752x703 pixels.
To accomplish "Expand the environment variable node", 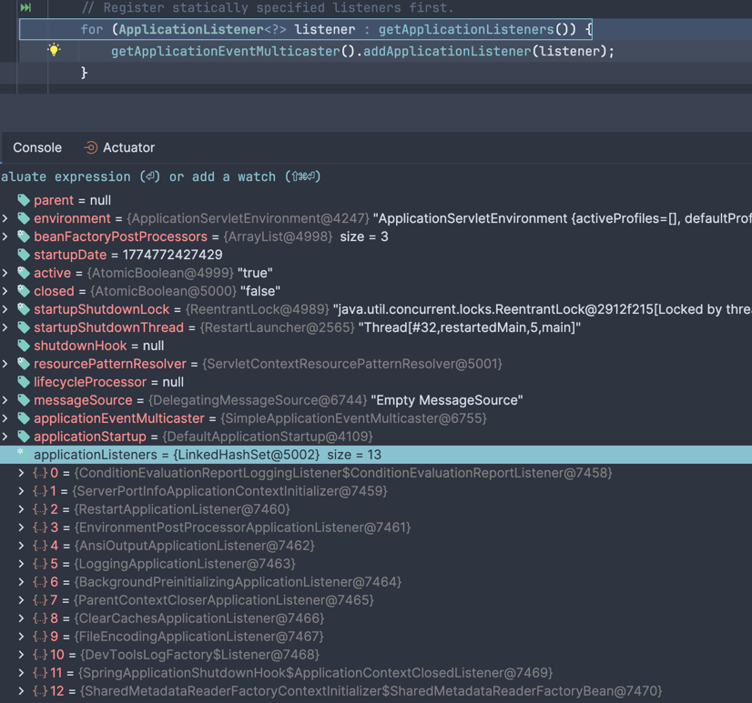I will 7,218.
